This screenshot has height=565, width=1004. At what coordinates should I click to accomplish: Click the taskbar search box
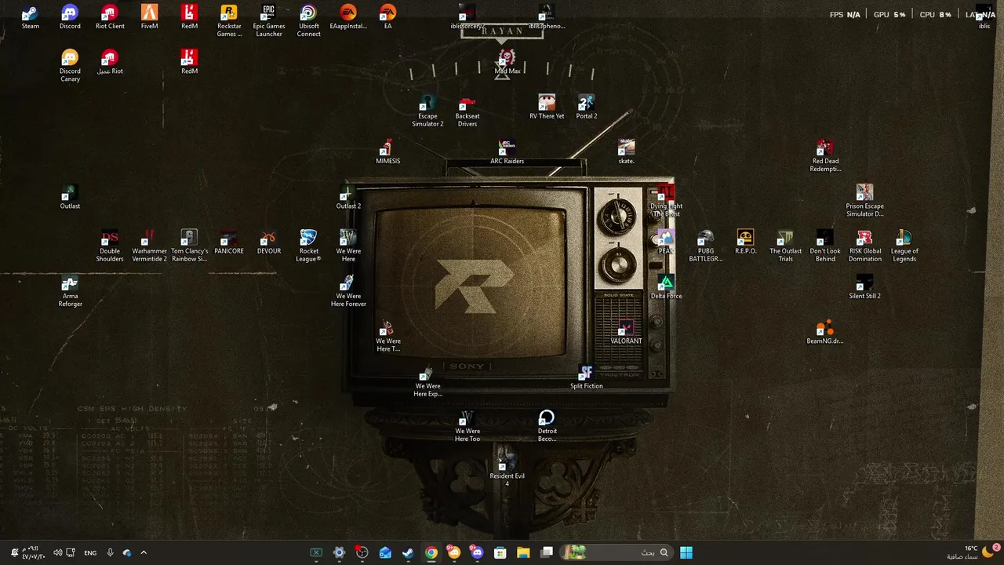point(616,552)
